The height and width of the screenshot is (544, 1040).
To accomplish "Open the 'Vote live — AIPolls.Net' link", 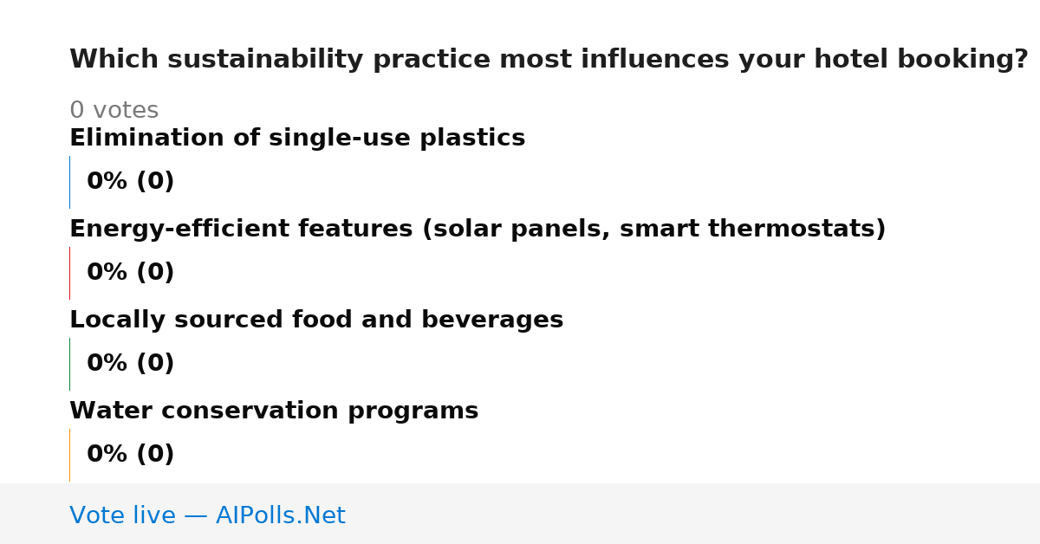I will click(x=207, y=516).
